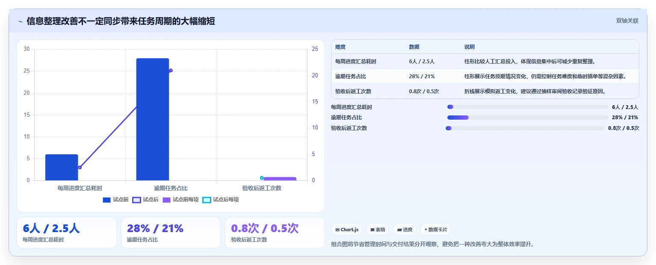The width and height of the screenshot is (656, 265).
Task: Click the x-axis label 逾期任务占比
Action: pos(171,188)
